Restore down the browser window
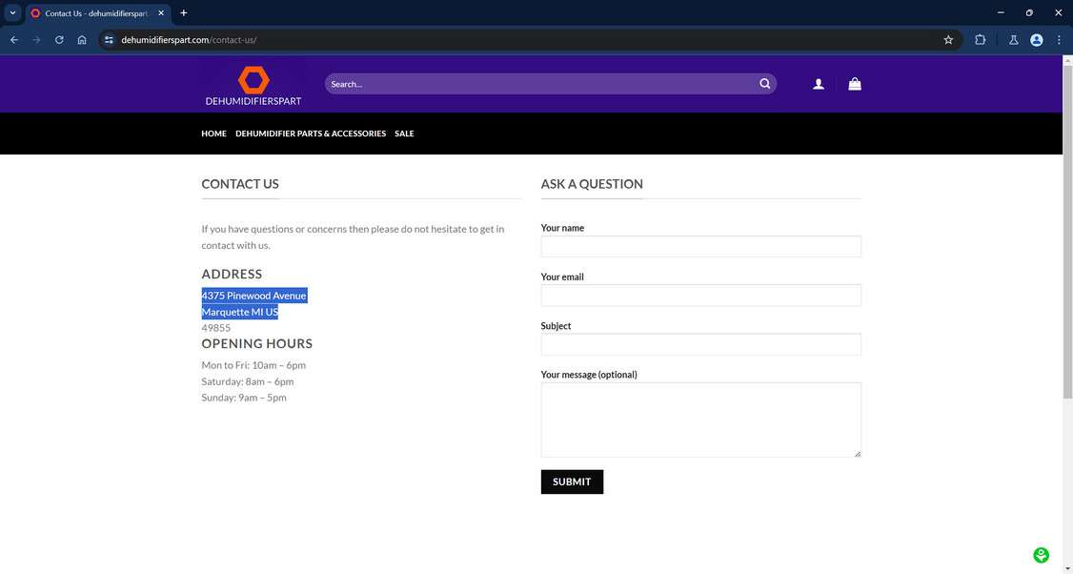This screenshot has height=574, width=1073. 1028,13
